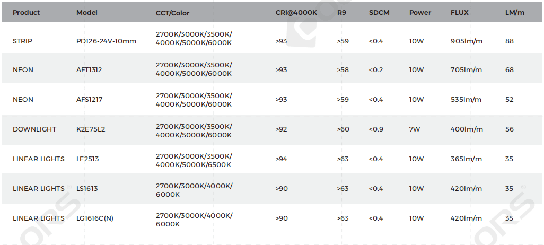Click the Power column header
This screenshot has height=245, width=544.
[x=420, y=13]
